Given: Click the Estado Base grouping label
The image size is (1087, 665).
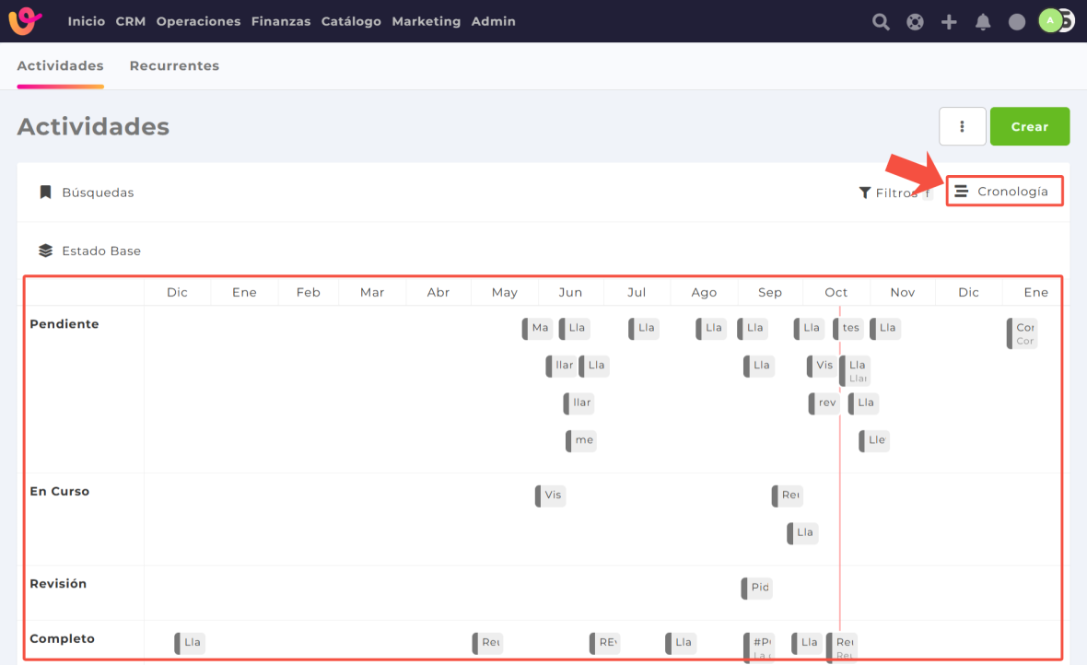Looking at the screenshot, I should (x=101, y=251).
